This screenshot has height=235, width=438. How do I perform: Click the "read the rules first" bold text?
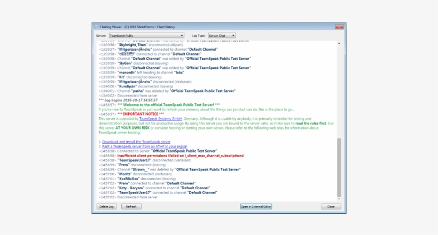(x=311, y=123)
